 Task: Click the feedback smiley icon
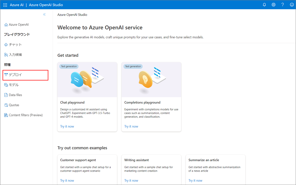tap(292, 5)
